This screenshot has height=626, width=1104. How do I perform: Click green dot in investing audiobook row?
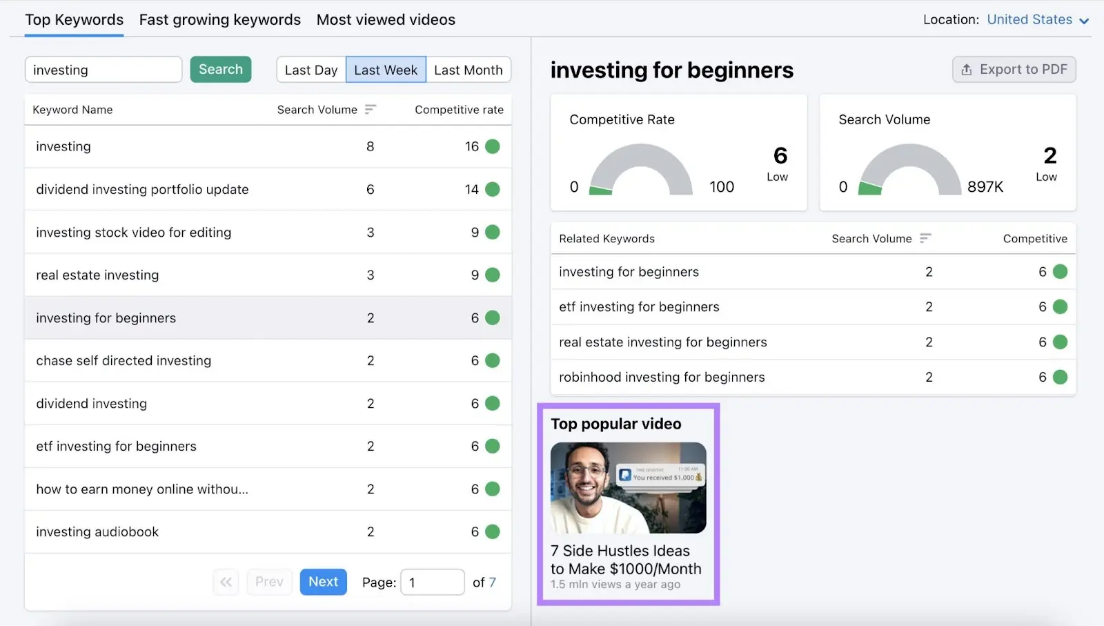493,531
